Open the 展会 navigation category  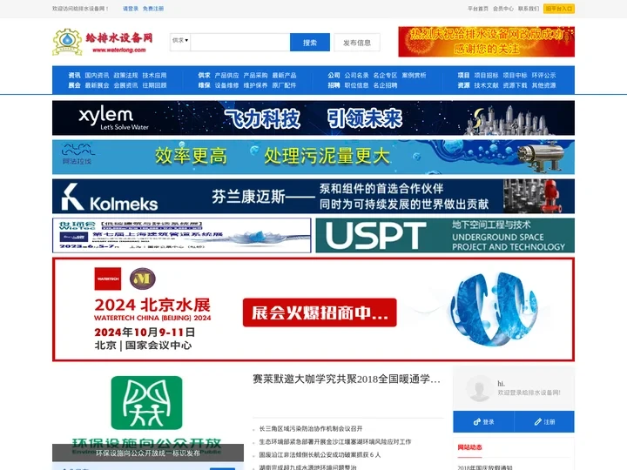pyautogui.click(x=74, y=85)
